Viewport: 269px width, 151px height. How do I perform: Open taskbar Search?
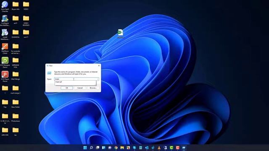tap(91, 148)
